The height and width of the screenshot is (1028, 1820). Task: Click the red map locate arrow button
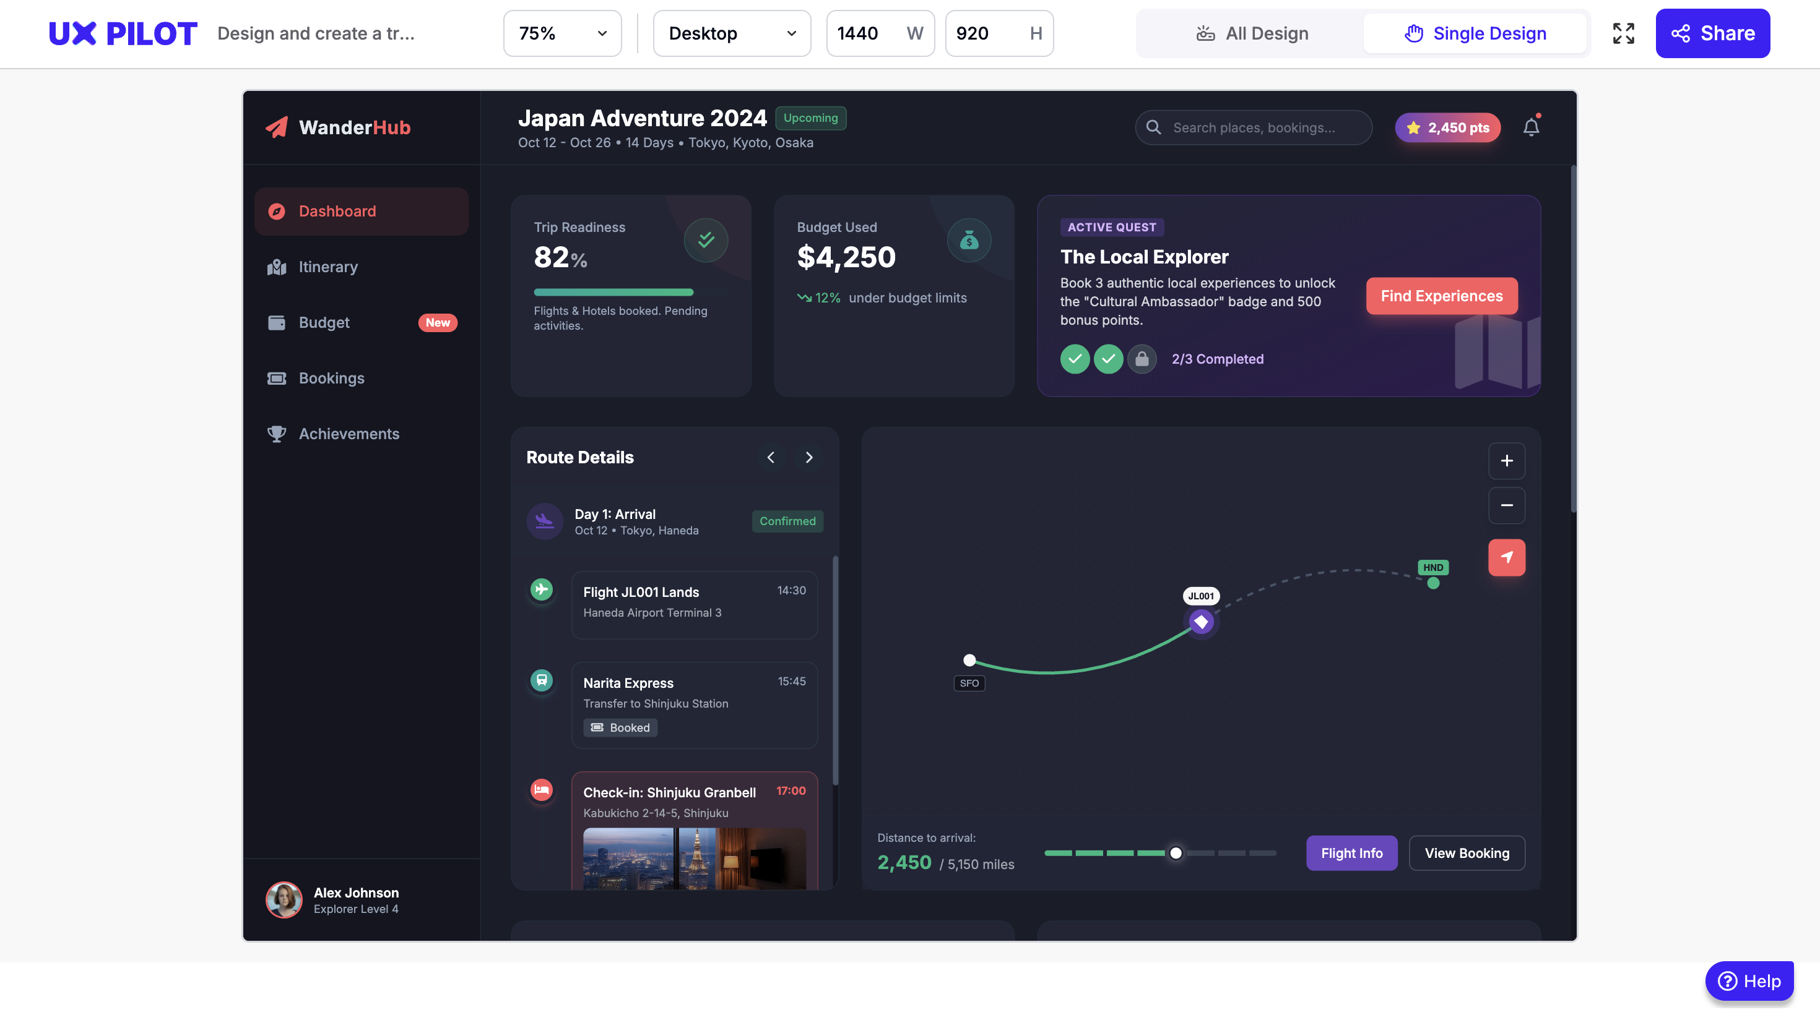click(x=1506, y=558)
